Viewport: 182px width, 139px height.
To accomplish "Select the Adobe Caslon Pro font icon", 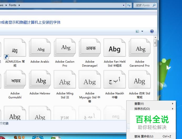I will point(65,48).
